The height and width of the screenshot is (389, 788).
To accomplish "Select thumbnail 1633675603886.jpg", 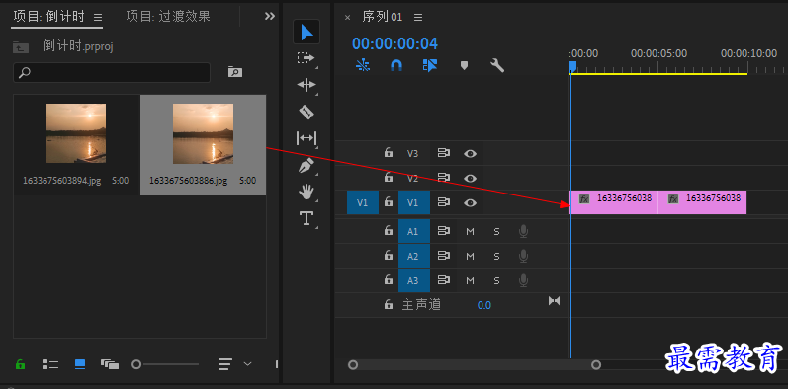I will pos(203,144).
